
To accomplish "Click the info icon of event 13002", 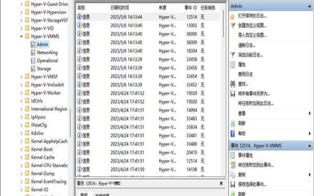I will point(80,26).
